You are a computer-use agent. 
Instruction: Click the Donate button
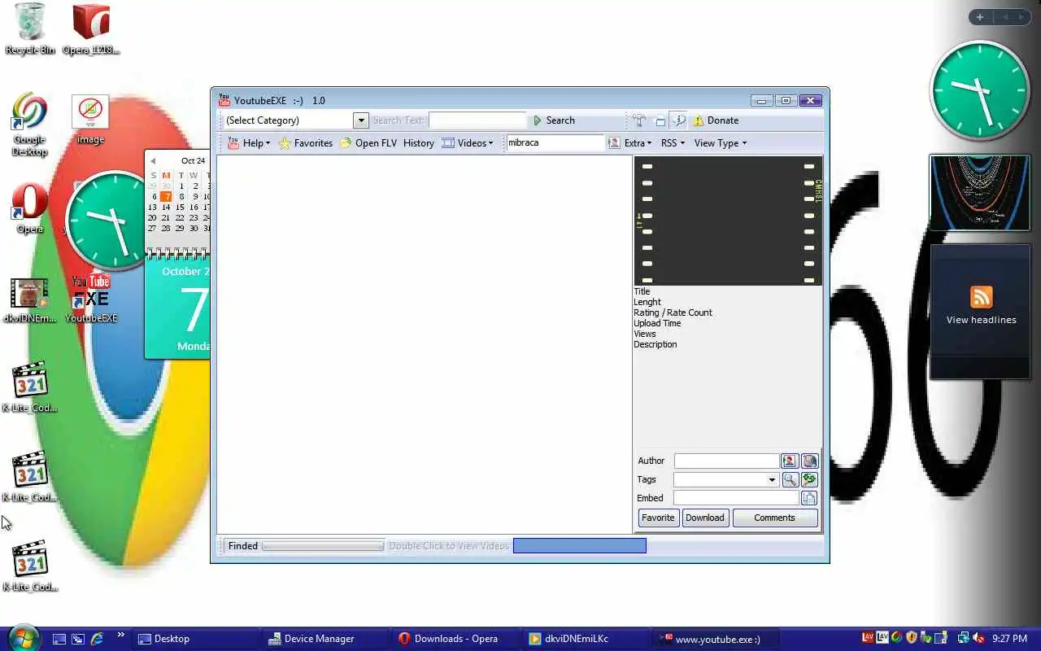pos(716,120)
